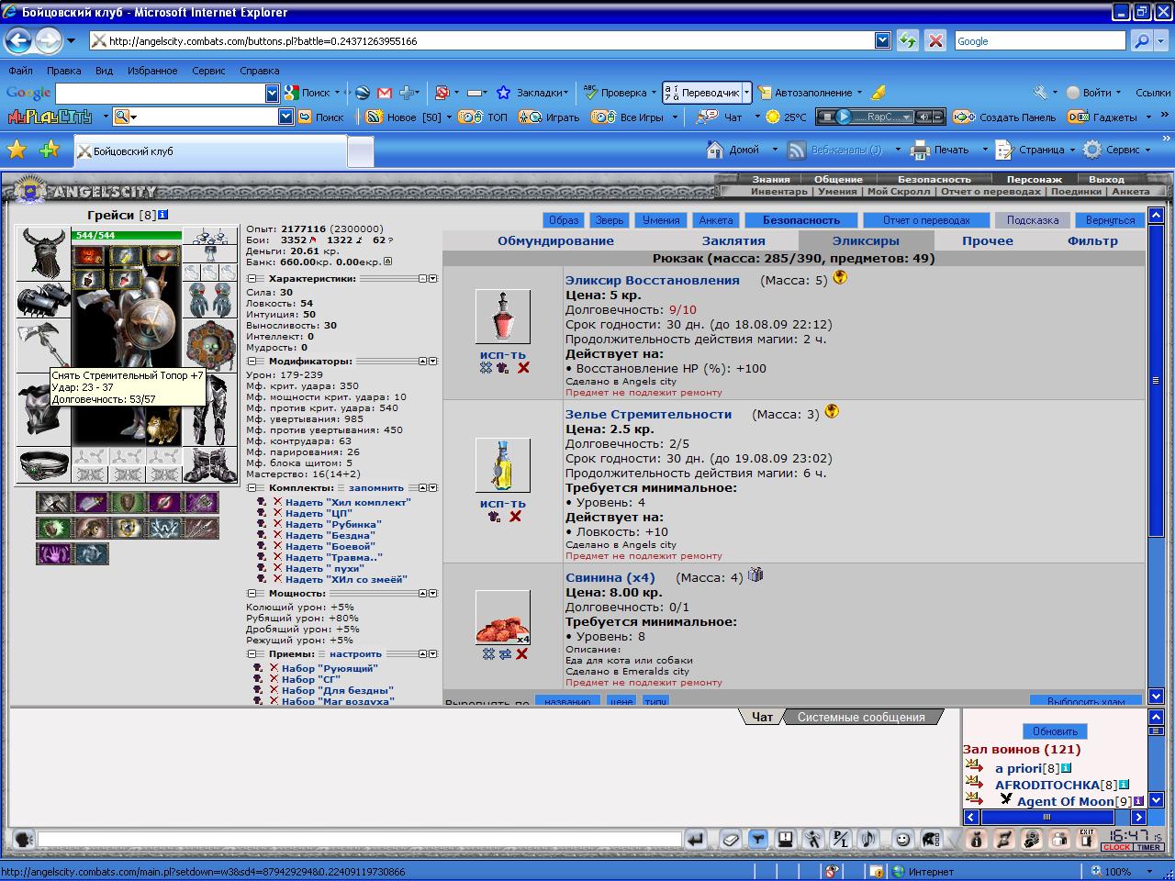Open the Переводчик dropdown arrow
1175x881 pixels.
pyautogui.click(x=746, y=93)
